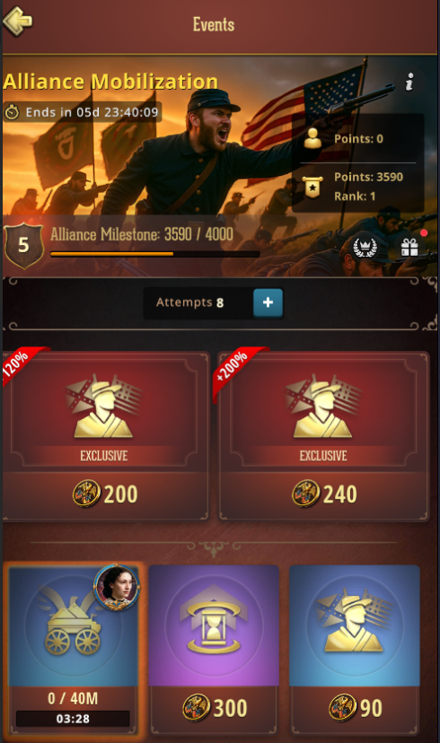Screen dimensions: 440x743
Task: Tap the alliance star badge points icon
Action: click(312, 187)
